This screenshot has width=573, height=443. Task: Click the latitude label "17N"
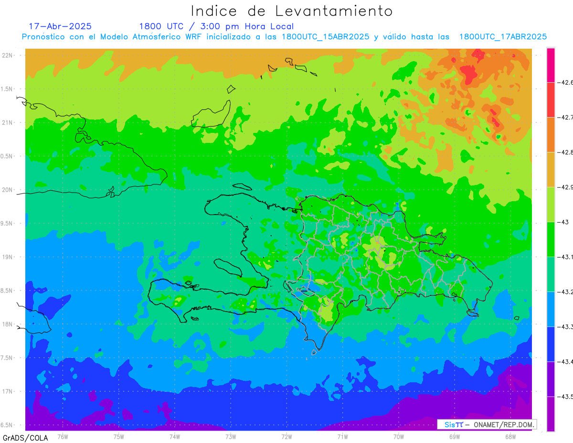8,391
